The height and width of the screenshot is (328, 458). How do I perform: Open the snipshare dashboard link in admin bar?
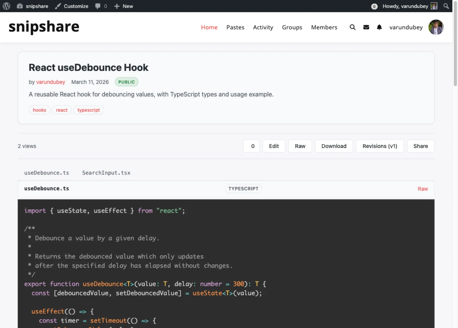coord(32,6)
